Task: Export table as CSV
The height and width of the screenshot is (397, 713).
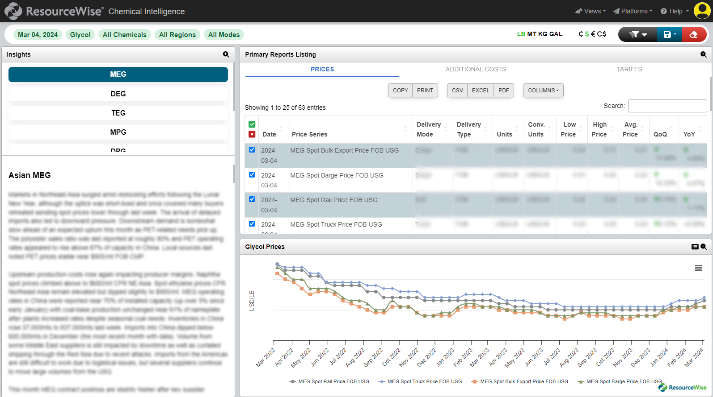Action: click(x=457, y=90)
